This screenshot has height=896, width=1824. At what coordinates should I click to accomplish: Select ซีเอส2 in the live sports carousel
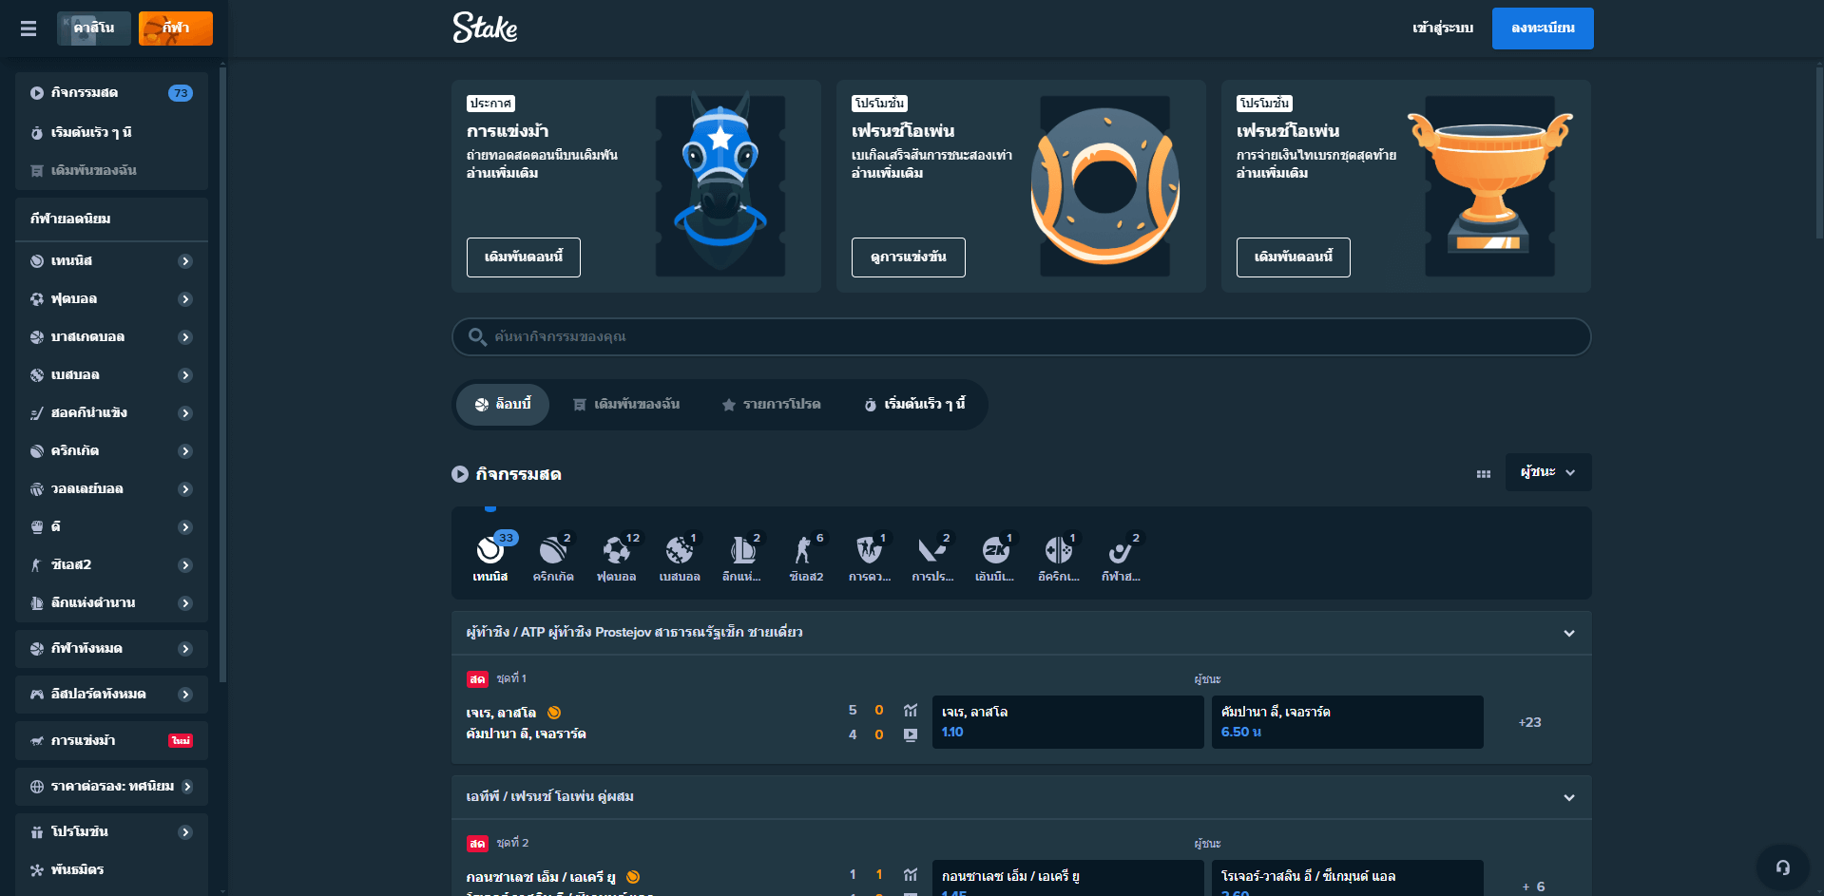click(806, 558)
